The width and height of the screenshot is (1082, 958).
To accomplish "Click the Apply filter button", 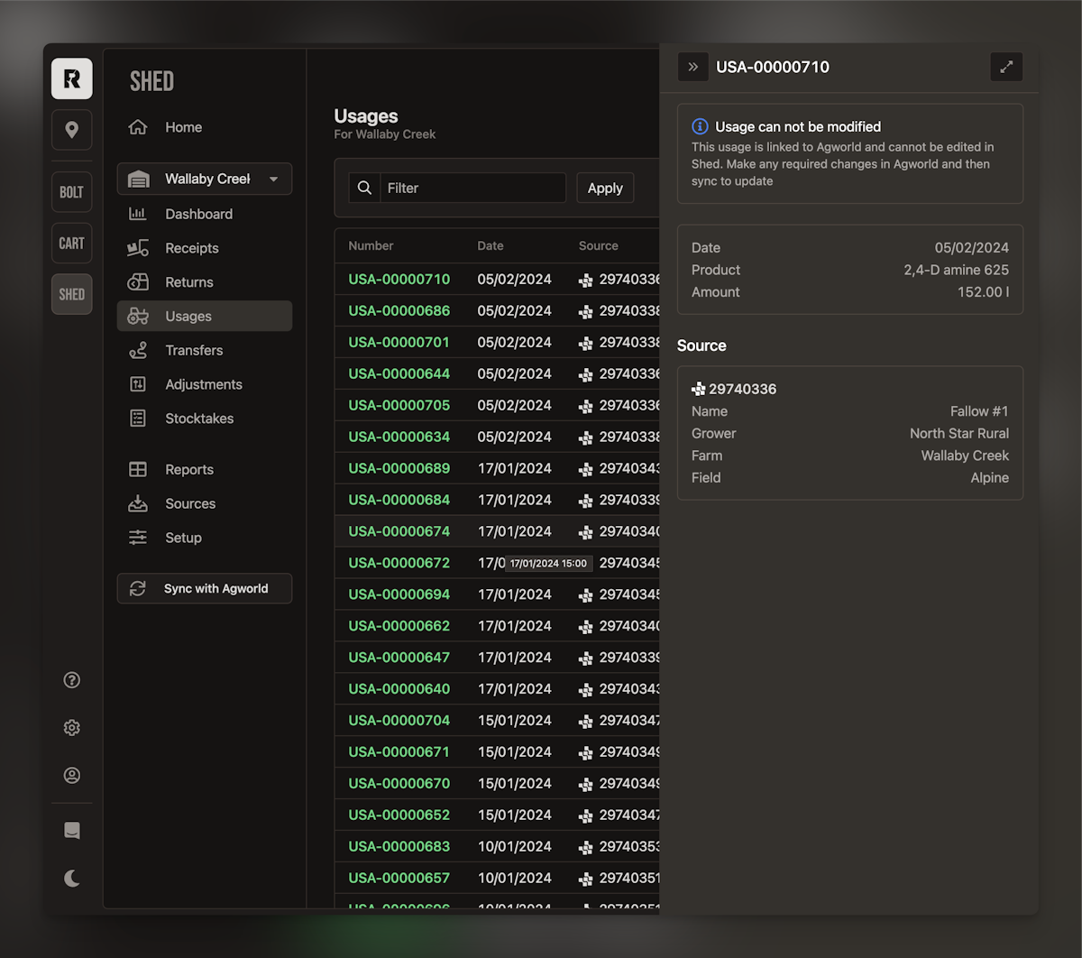I will [x=605, y=188].
